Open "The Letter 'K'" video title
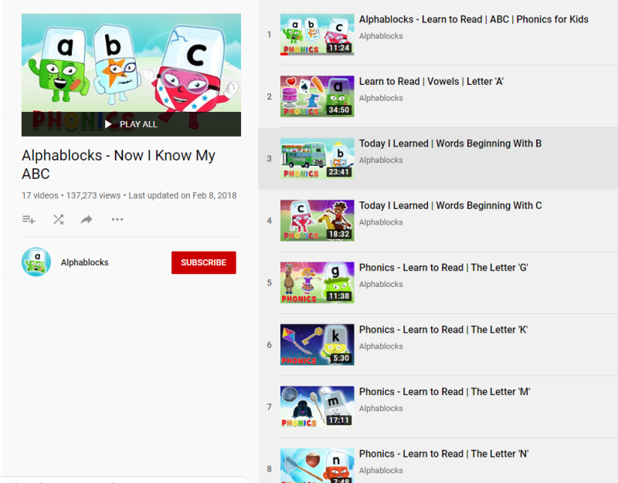The height and width of the screenshot is (483, 618). pos(443,329)
